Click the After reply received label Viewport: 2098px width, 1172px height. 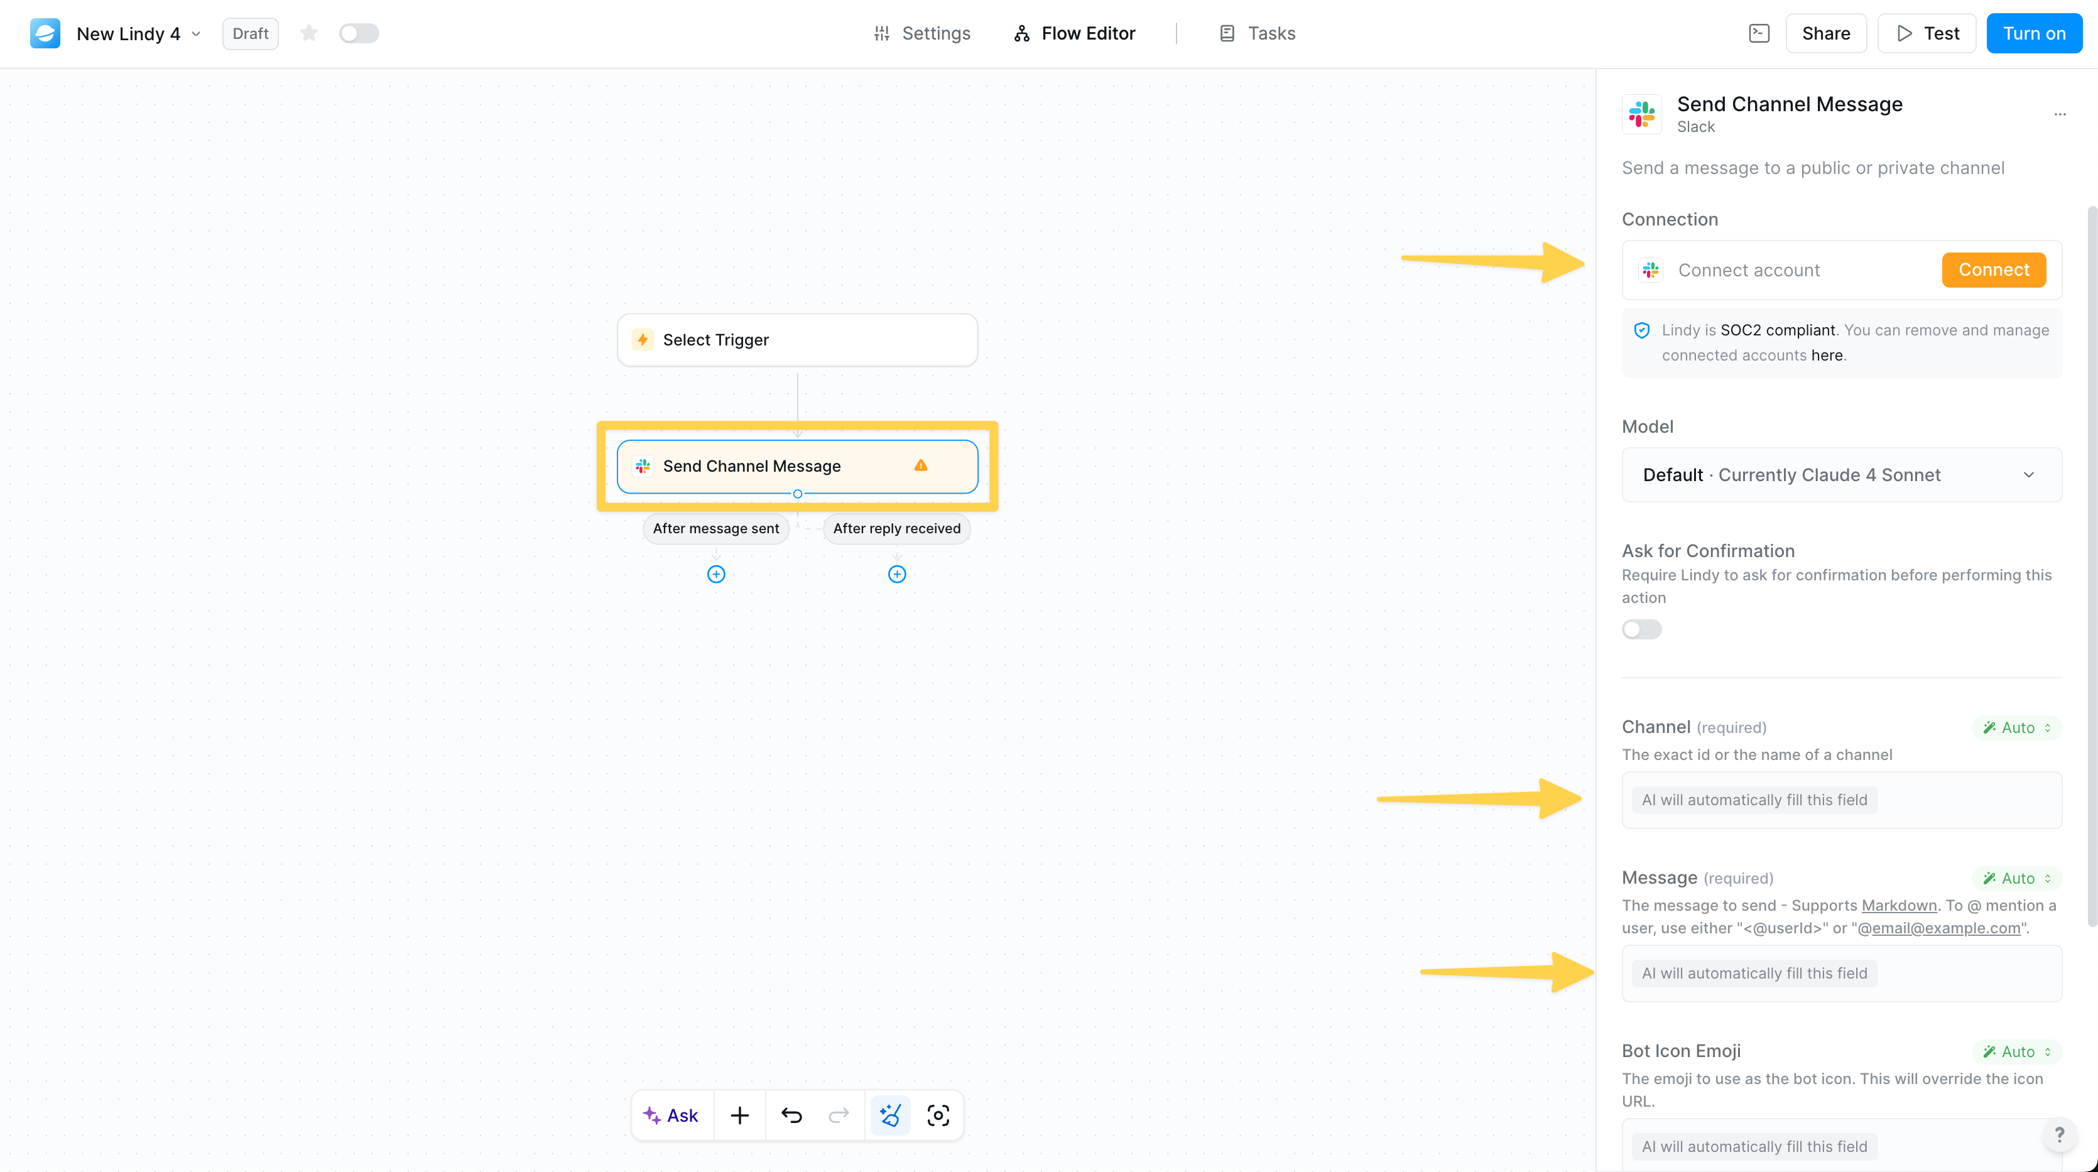(897, 529)
